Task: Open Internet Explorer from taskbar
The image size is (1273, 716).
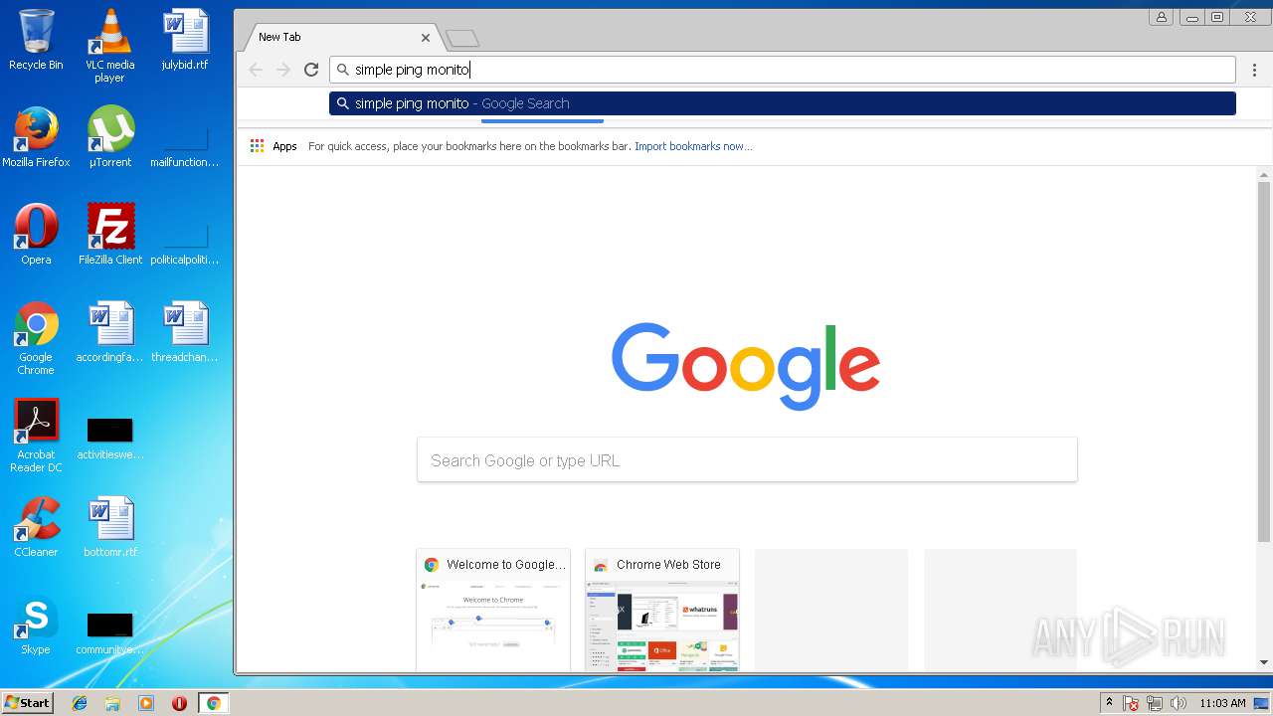Action: [x=80, y=703]
